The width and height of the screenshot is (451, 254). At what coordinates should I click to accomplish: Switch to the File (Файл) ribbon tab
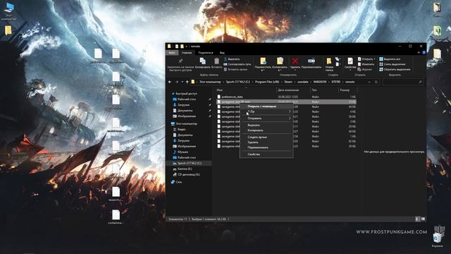click(172, 53)
